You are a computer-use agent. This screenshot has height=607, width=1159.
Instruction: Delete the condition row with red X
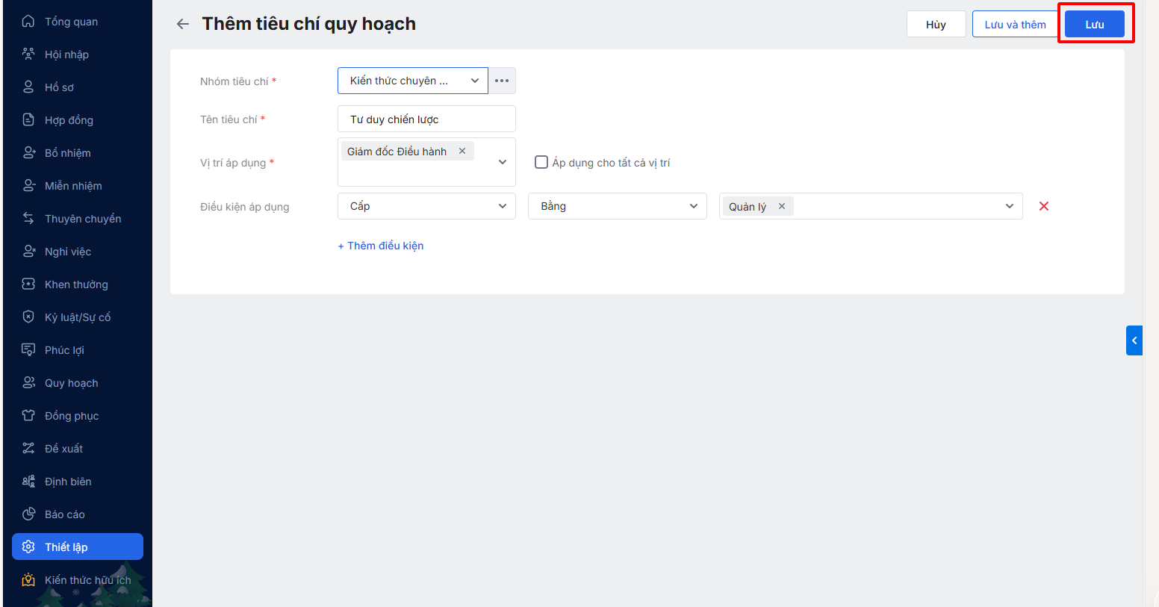[x=1044, y=206]
